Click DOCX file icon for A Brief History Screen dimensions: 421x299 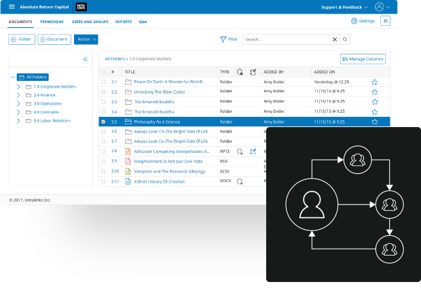tap(128, 181)
